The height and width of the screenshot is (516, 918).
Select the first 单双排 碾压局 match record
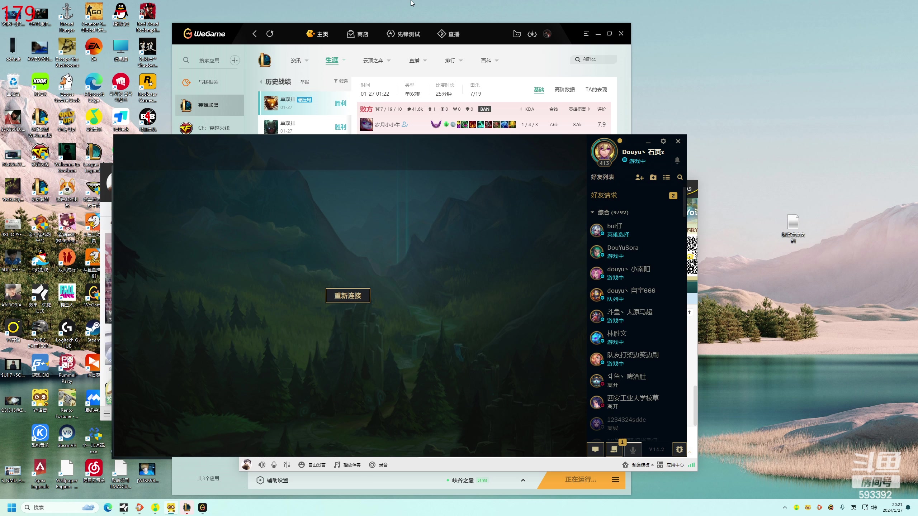305,103
